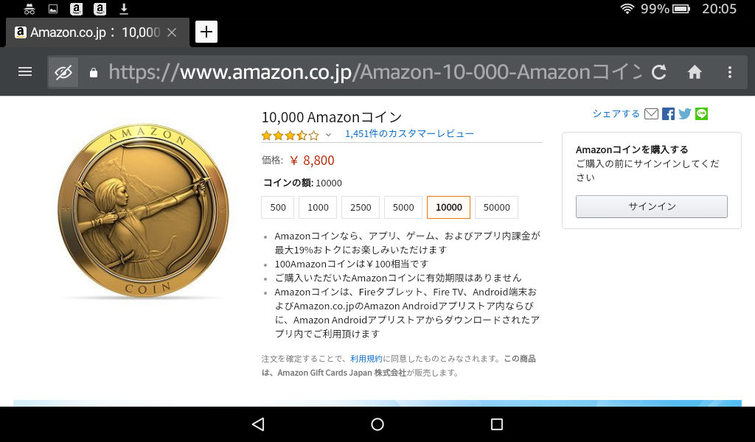Share on Twitter bird icon
Image resolution: width=755 pixels, height=442 pixels.
coord(684,114)
